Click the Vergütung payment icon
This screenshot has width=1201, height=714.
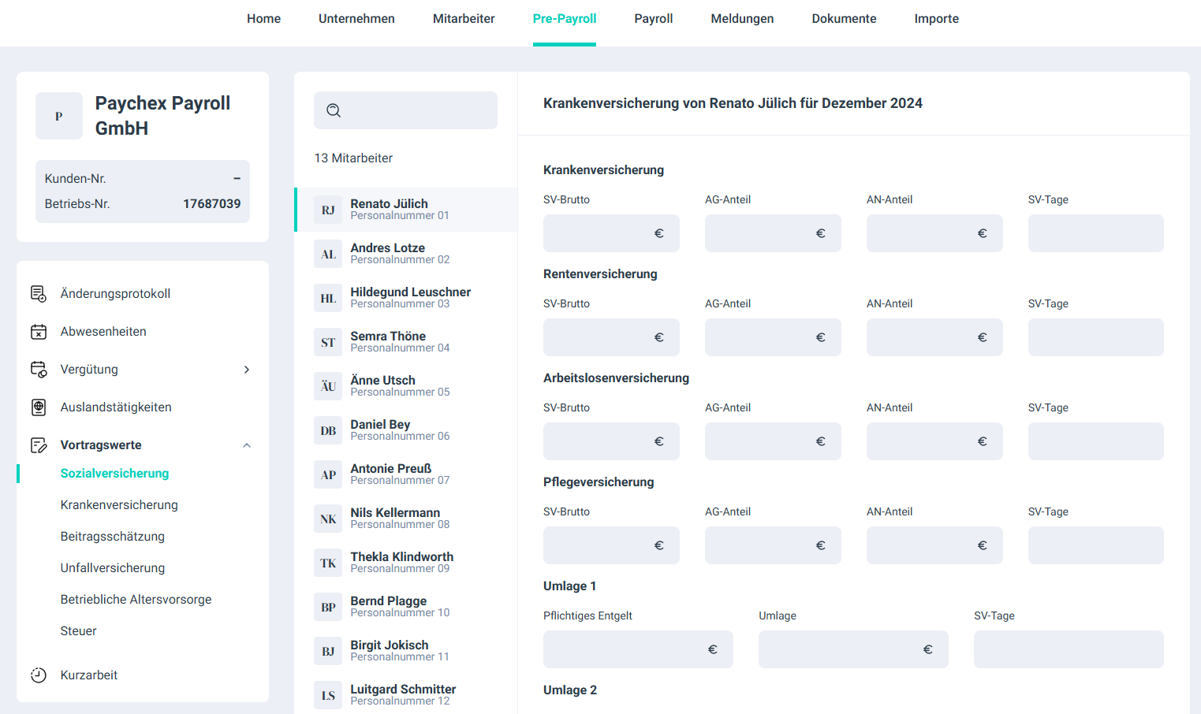39,370
